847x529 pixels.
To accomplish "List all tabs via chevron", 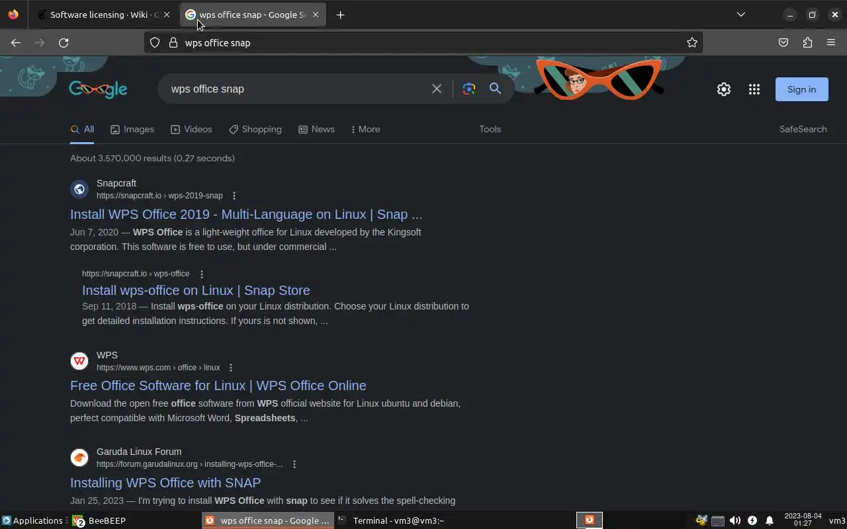I will [741, 15].
